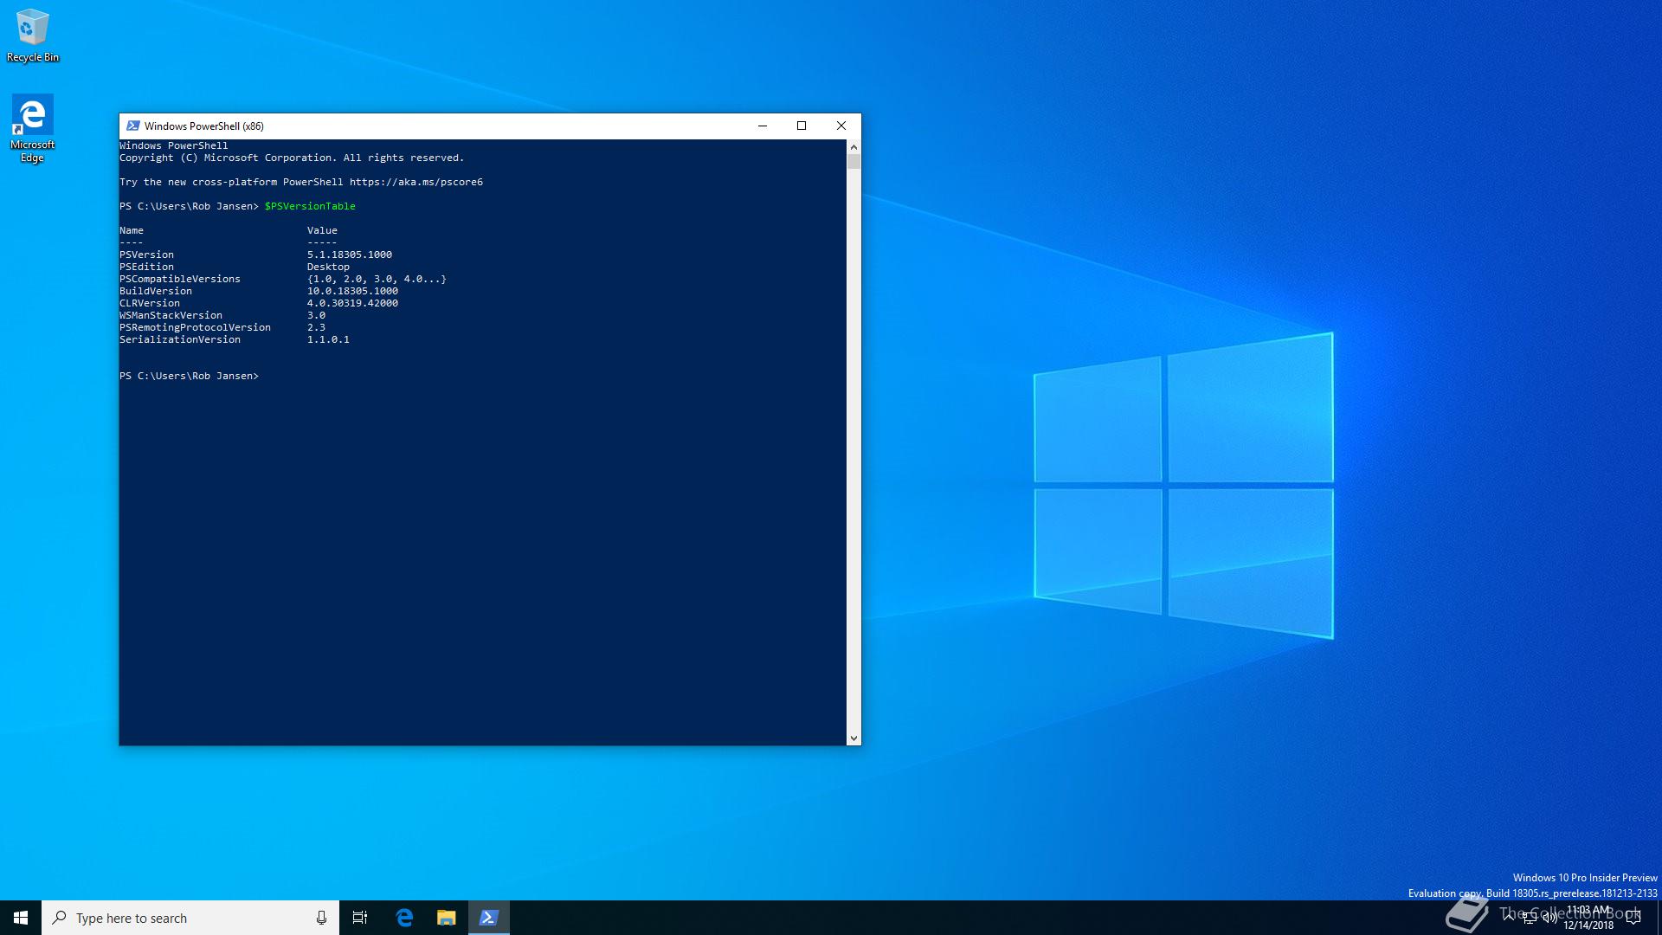Open the volume control in the tray

click(x=1549, y=918)
